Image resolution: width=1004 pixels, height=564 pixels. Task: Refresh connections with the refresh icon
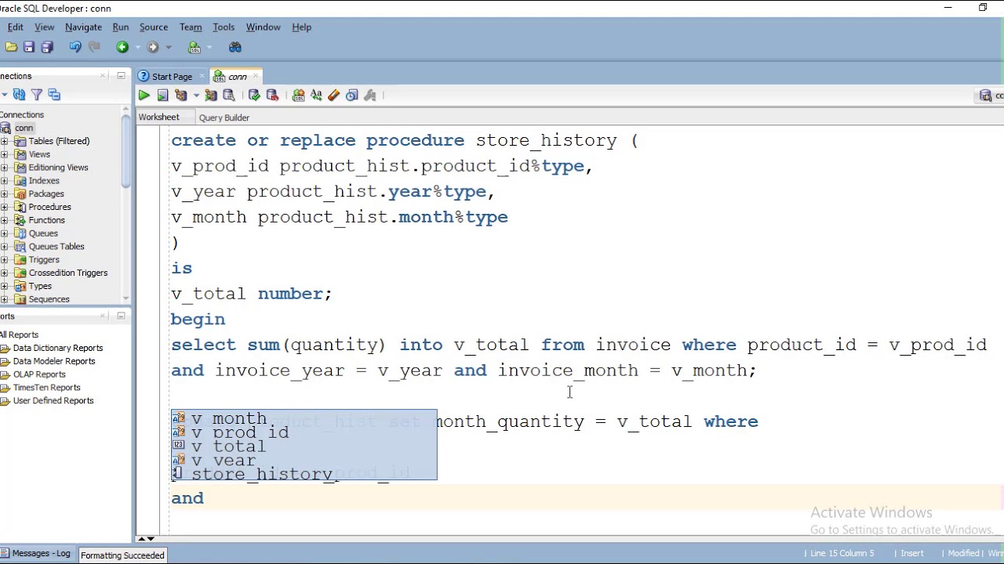20,95
